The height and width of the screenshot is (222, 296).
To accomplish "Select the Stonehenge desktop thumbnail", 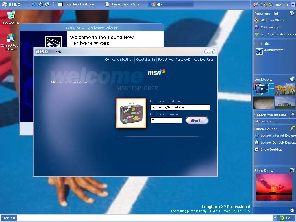I will point(285,102).
